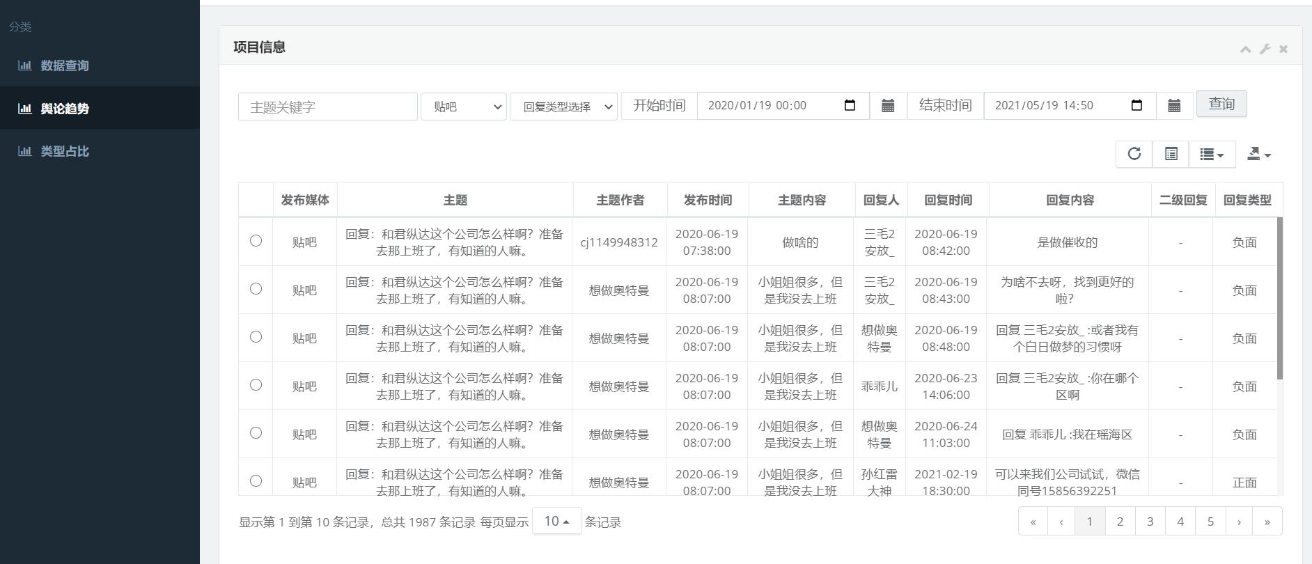This screenshot has height=564, width=1312.
Task: Open the export data dropdown
Action: (1259, 154)
